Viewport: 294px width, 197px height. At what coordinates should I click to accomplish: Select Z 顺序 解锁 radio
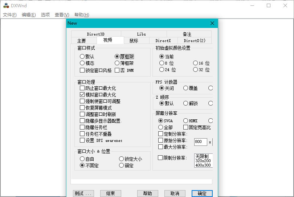(x=185, y=103)
